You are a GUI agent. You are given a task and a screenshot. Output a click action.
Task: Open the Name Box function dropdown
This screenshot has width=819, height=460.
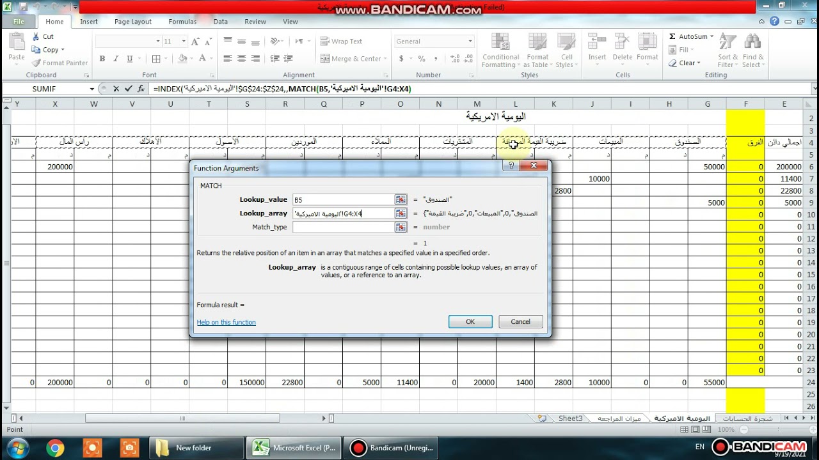tap(92, 89)
